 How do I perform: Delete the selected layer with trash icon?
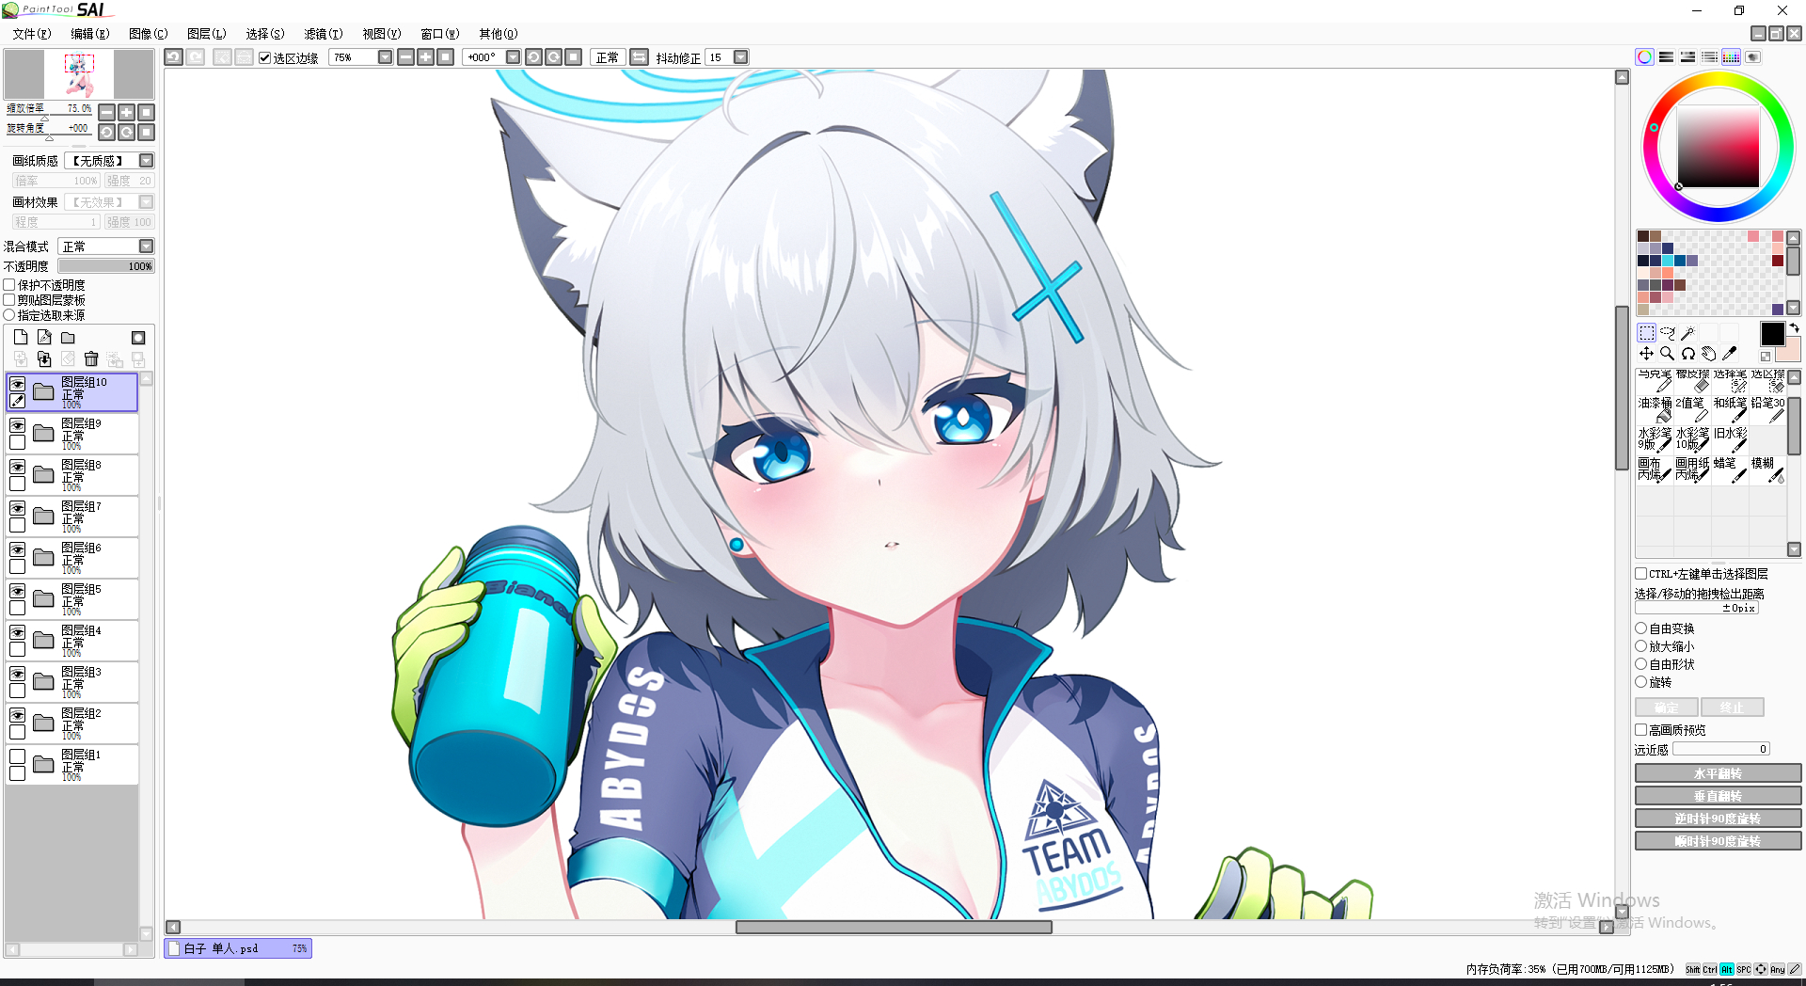91,359
